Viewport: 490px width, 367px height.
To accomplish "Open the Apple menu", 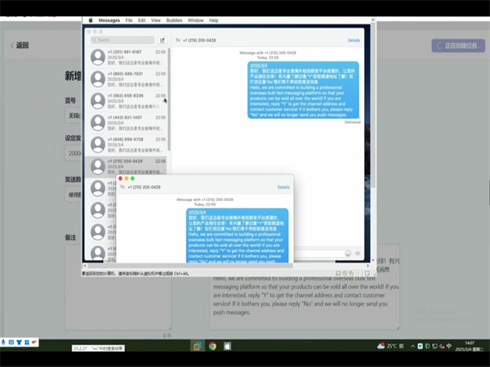I will point(90,20).
